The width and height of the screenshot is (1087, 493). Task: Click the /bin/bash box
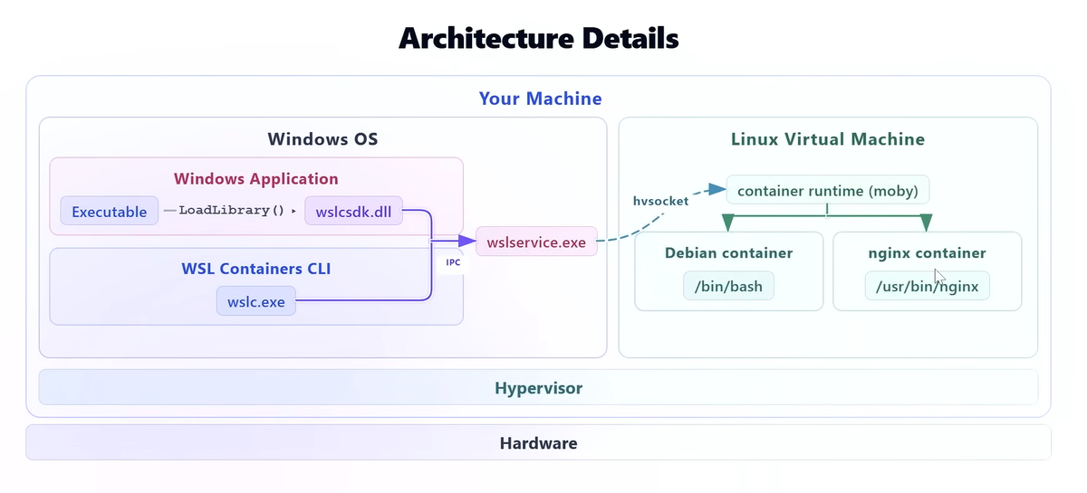click(x=728, y=287)
